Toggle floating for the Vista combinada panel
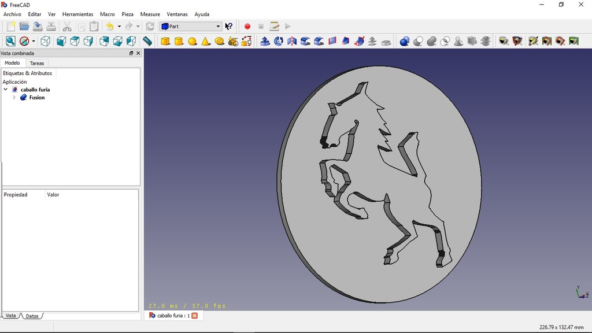This screenshot has height=333, width=592. click(x=131, y=53)
